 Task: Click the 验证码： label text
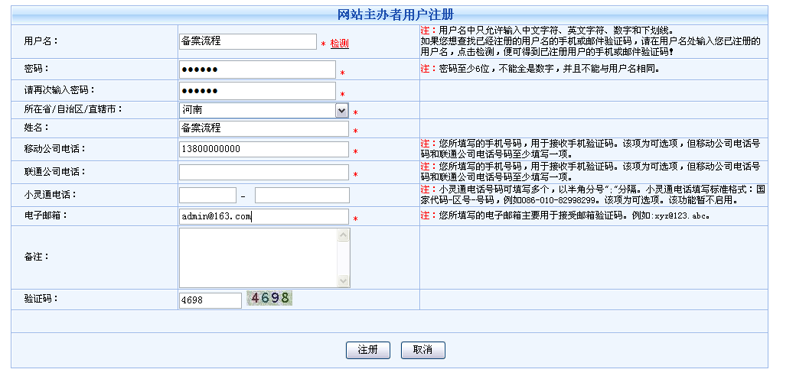[41, 299]
